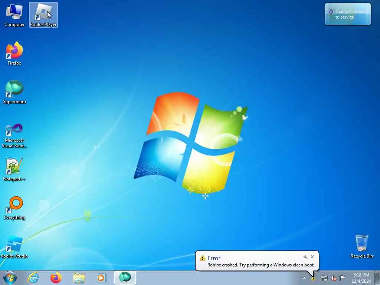Select the Roblox Studio shortcut

[14, 246]
